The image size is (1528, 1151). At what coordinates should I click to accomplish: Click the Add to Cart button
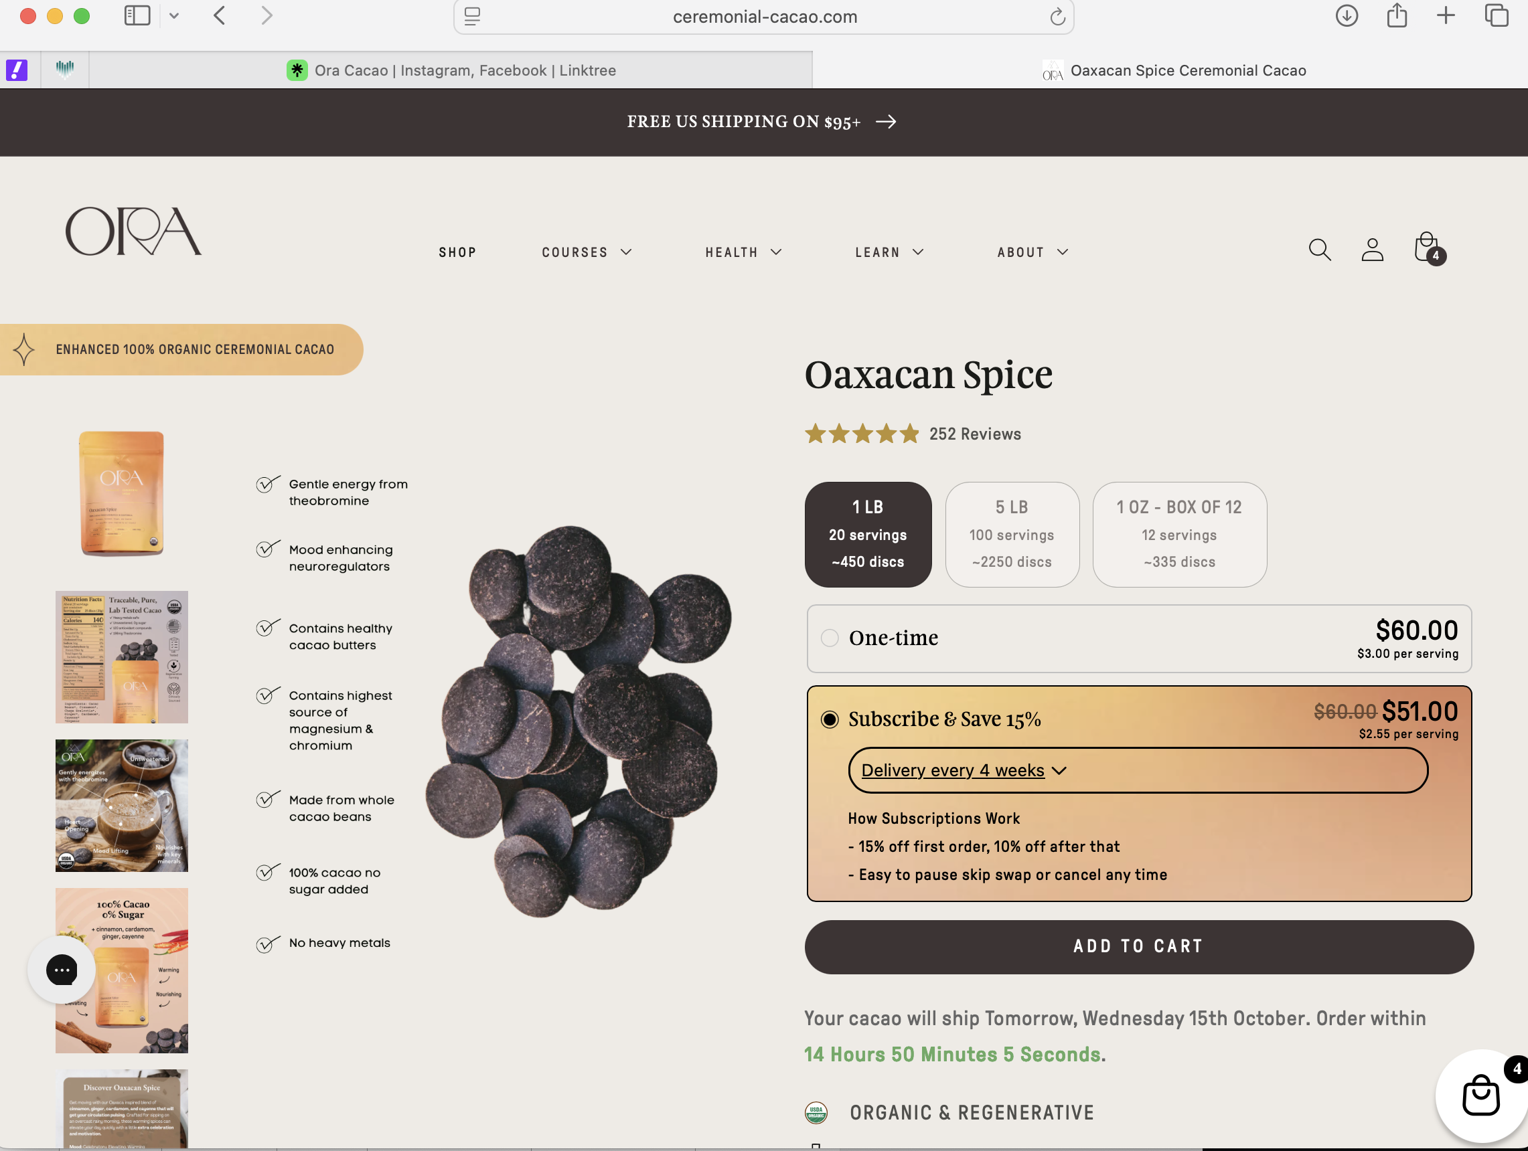click(1138, 946)
